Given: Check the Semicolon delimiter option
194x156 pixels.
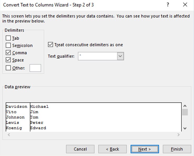Looking at the screenshot, I should tap(8, 45).
